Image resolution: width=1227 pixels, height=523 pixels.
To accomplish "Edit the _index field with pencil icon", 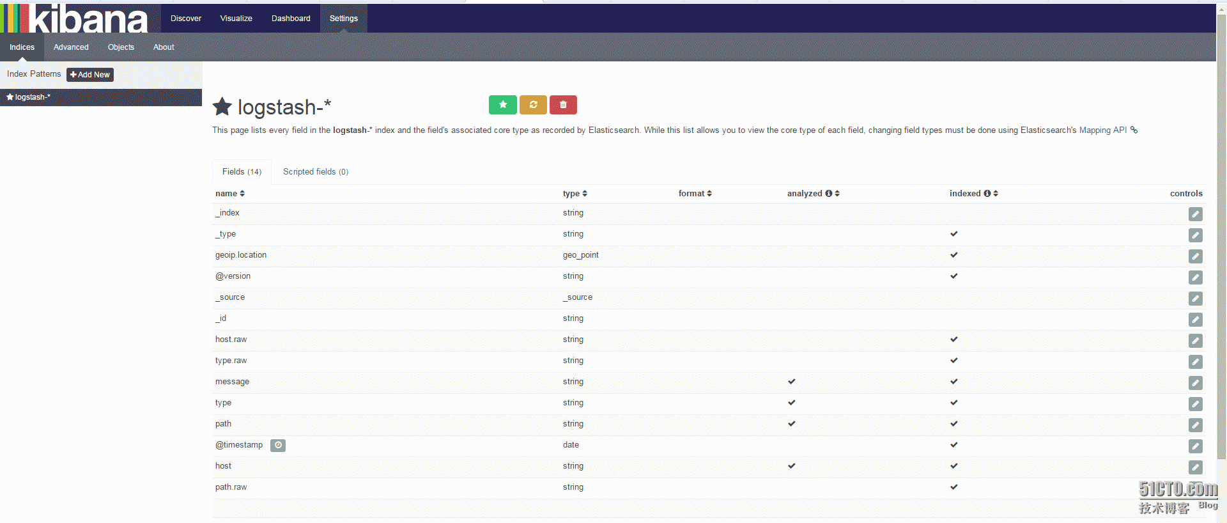I will point(1195,214).
